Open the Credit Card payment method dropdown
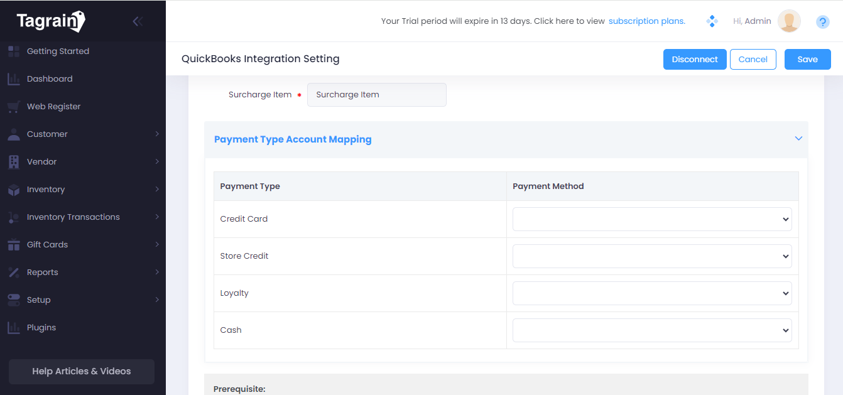Screen dimensions: 843x395 pyautogui.click(x=651, y=219)
